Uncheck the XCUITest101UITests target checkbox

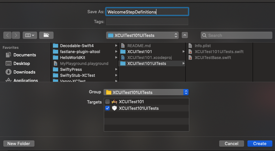107,108
